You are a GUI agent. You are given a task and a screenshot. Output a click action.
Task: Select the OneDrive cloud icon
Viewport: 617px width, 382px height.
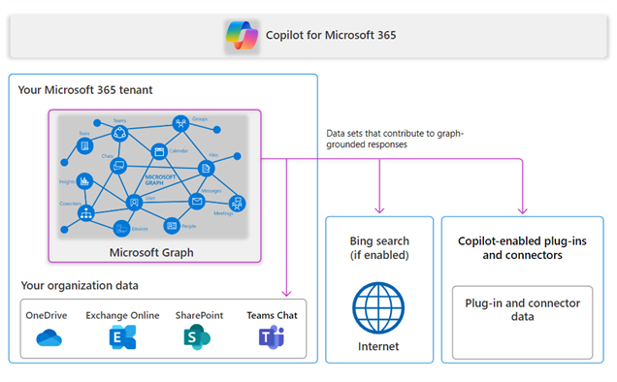coord(49,337)
